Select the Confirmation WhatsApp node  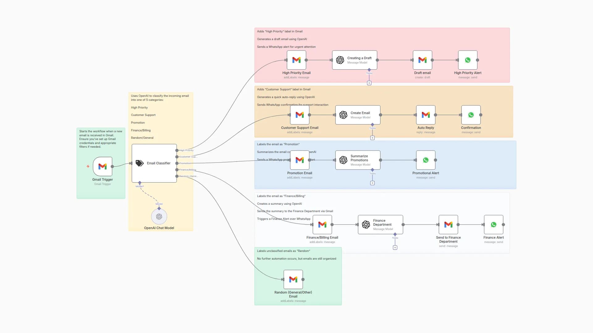pyautogui.click(x=471, y=115)
